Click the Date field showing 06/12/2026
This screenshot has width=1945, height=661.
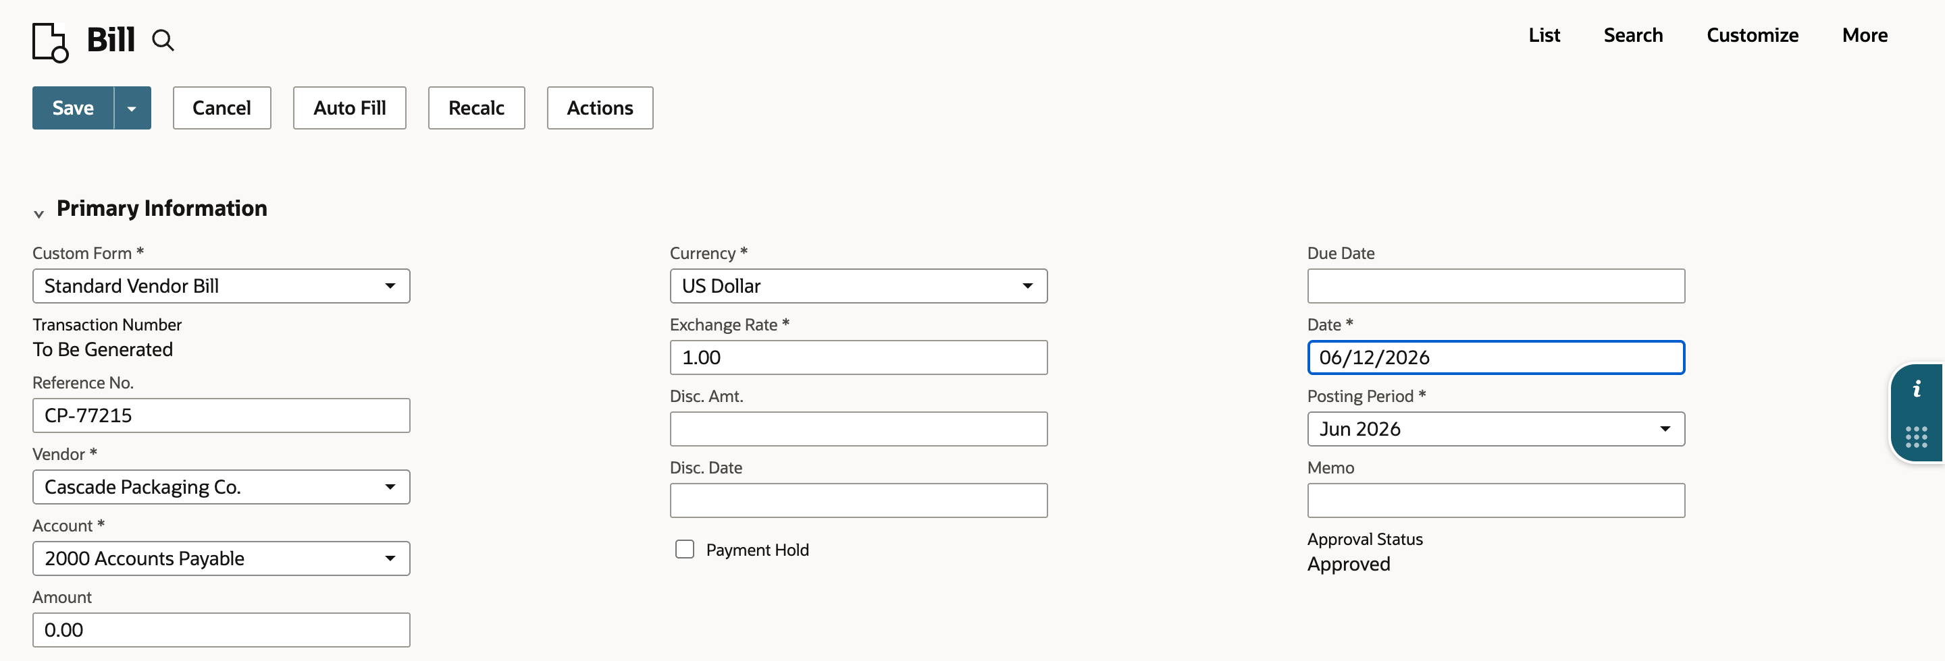[x=1496, y=357]
